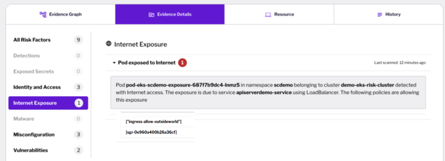Click the Last scanned: 12 minutes ago text
445x161 pixels.
[x=400, y=63]
